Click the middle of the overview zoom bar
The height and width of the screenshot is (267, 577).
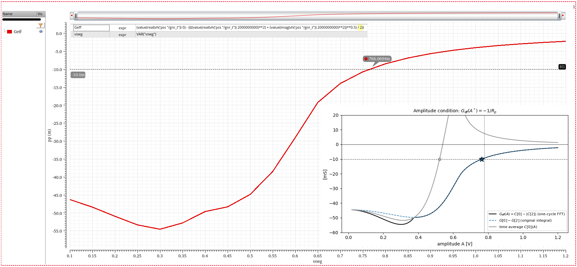point(317,15)
